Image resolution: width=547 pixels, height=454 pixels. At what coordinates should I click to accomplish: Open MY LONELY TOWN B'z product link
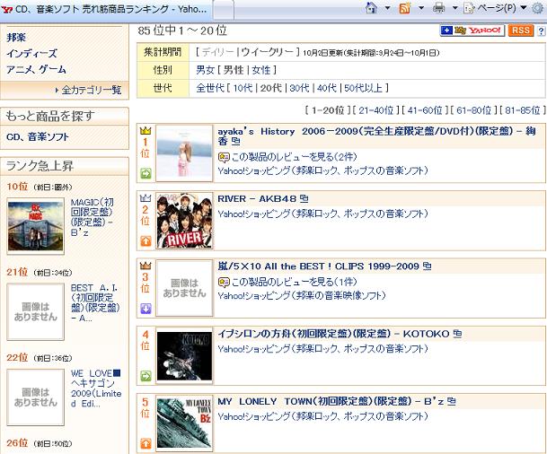(331, 401)
